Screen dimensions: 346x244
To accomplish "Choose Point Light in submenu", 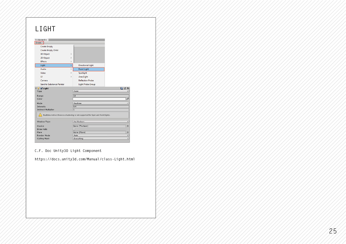I will (89, 69).
